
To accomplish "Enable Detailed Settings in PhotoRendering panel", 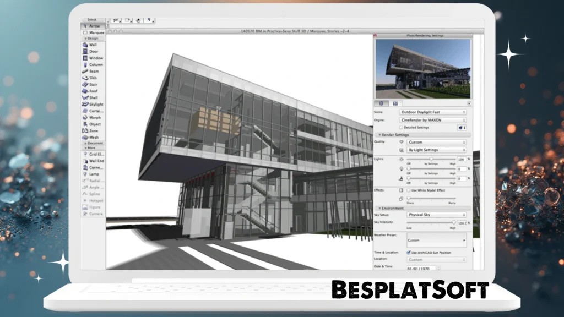I will 401,128.
